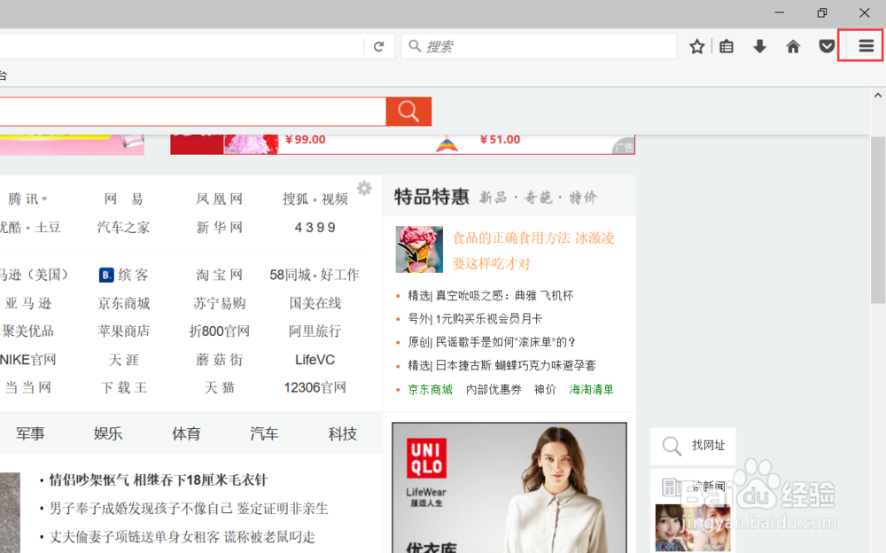886x553 pixels.
Task: Open the 搜狐 link
Action: click(x=296, y=199)
